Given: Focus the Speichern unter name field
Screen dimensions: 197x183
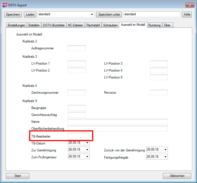Looking at the screenshot, I should (152, 14).
